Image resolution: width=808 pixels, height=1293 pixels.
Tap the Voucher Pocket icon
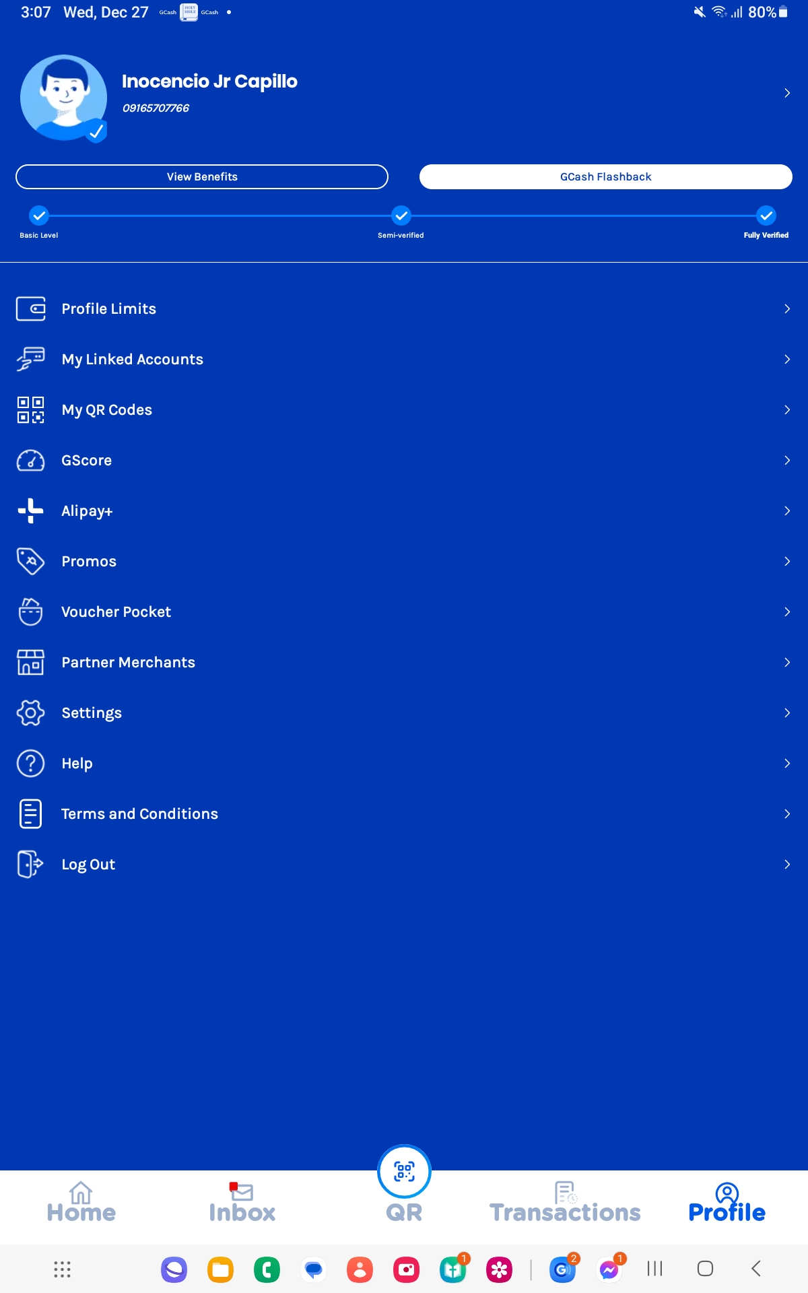point(30,612)
